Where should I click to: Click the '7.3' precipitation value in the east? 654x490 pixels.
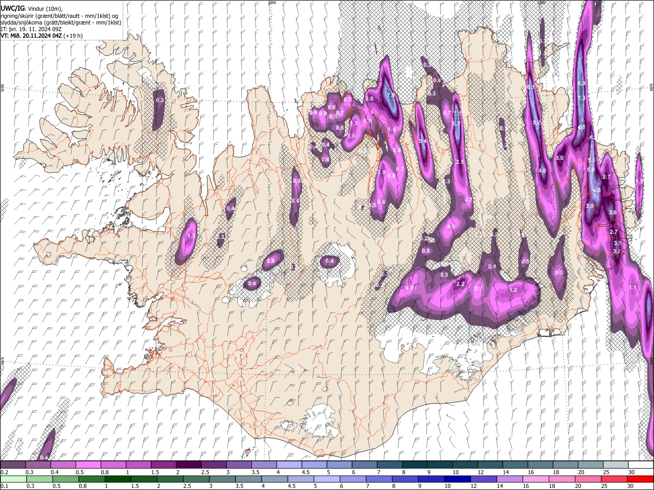pyautogui.click(x=581, y=99)
